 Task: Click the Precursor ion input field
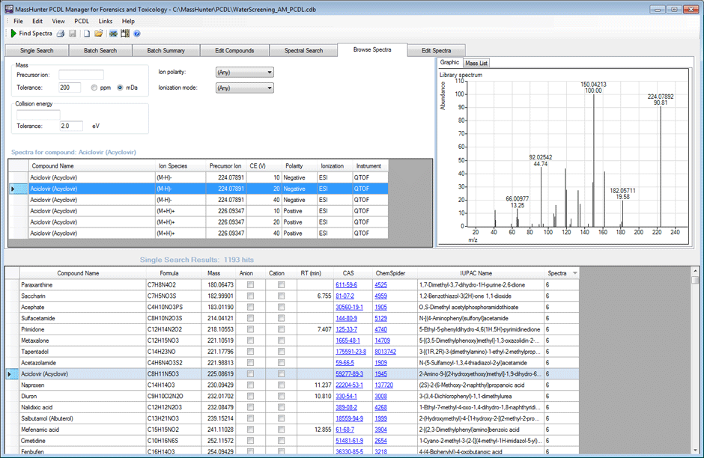(81, 75)
